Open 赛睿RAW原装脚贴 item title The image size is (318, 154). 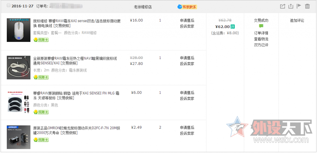(x=76, y=96)
